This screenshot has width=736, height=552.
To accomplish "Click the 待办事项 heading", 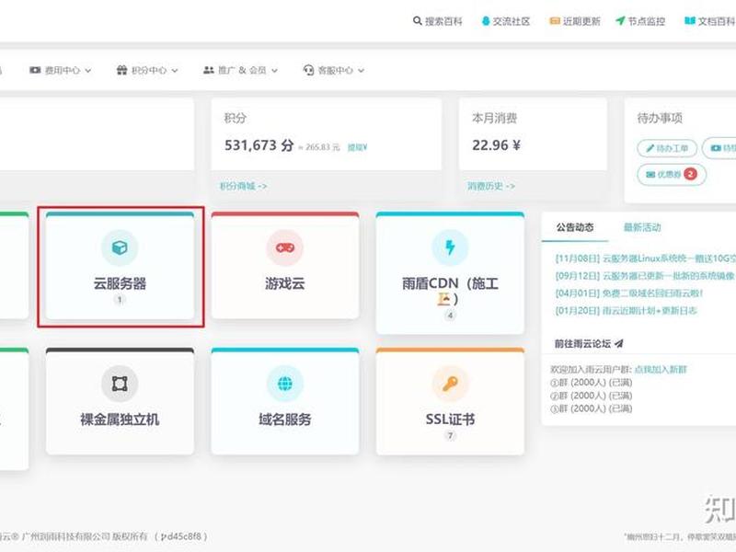I will 660,118.
